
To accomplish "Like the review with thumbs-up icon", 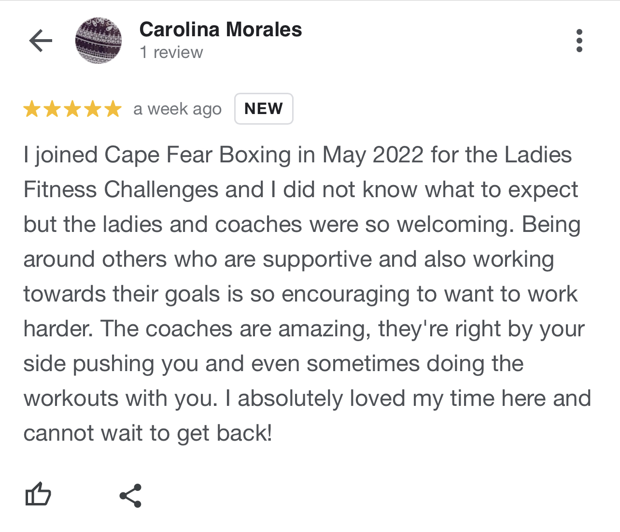I will pyautogui.click(x=38, y=494).
